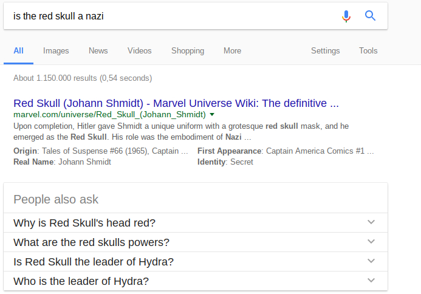421x294 pixels.
Task: Expand "What are the red skulls powers?"
Action: tap(371, 242)
